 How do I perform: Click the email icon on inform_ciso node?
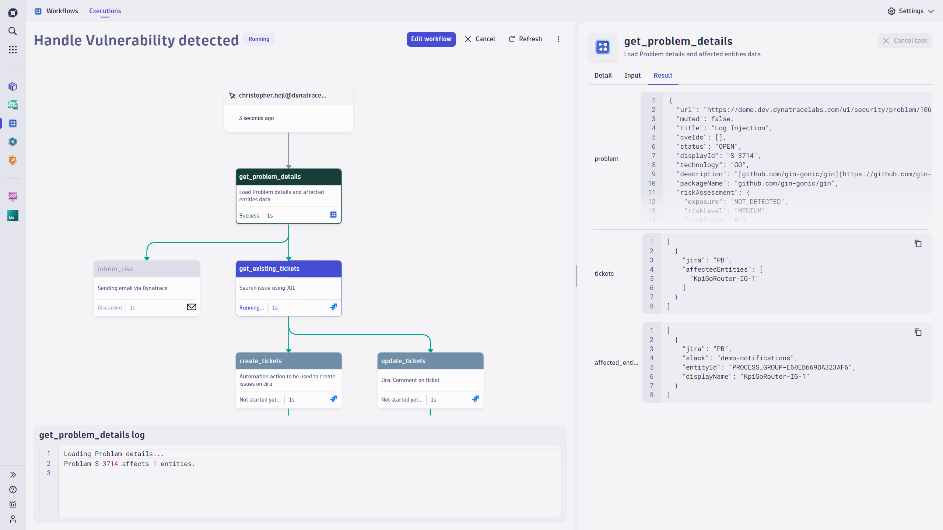192,307
